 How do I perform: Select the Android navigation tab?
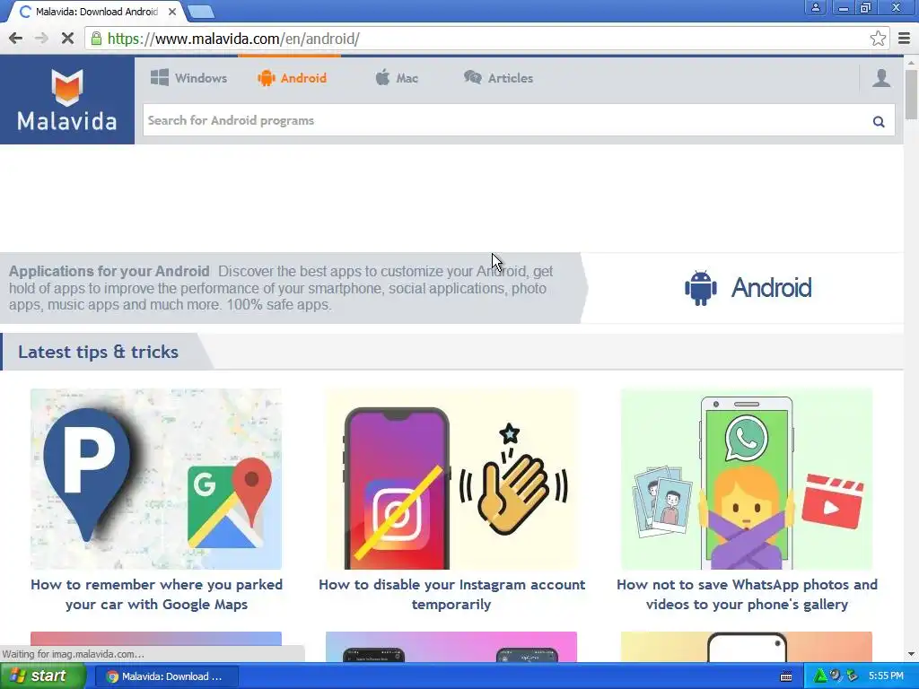292,78
